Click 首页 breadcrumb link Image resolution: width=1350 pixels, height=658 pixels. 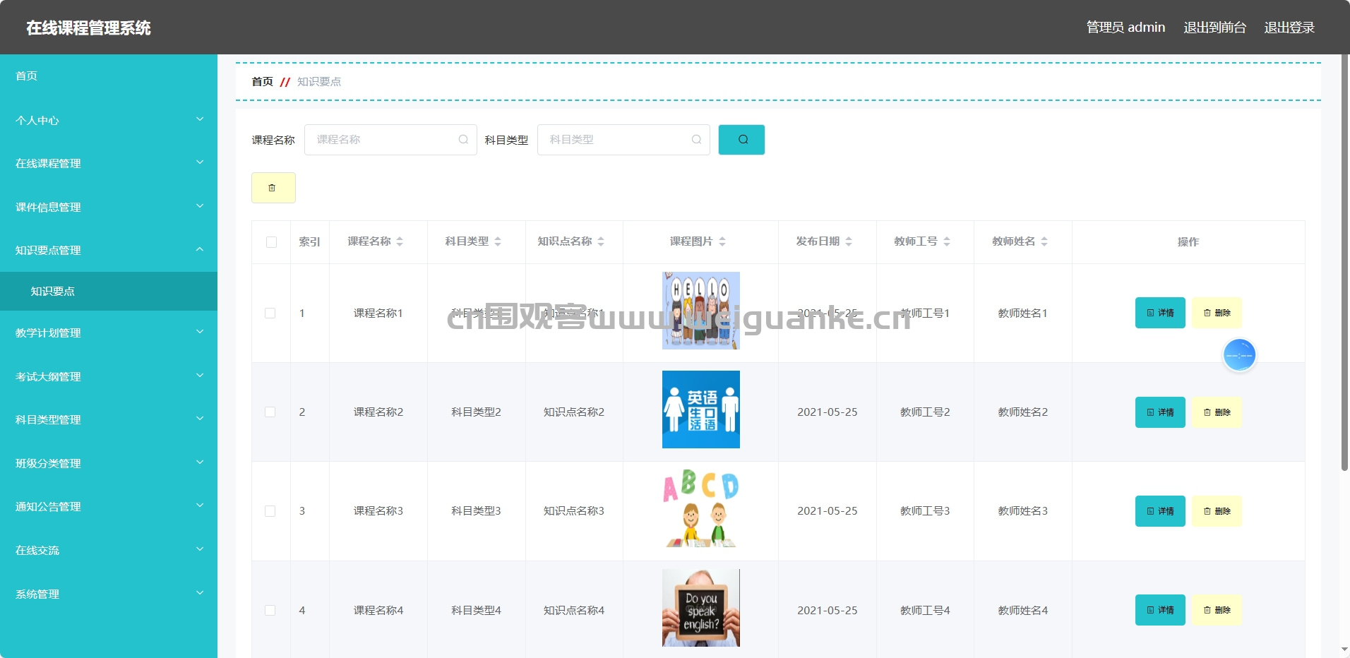coord(263,82)
